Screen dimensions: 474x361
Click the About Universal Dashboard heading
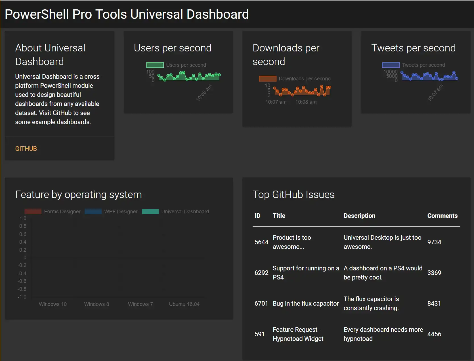click(x=50, y=55)
